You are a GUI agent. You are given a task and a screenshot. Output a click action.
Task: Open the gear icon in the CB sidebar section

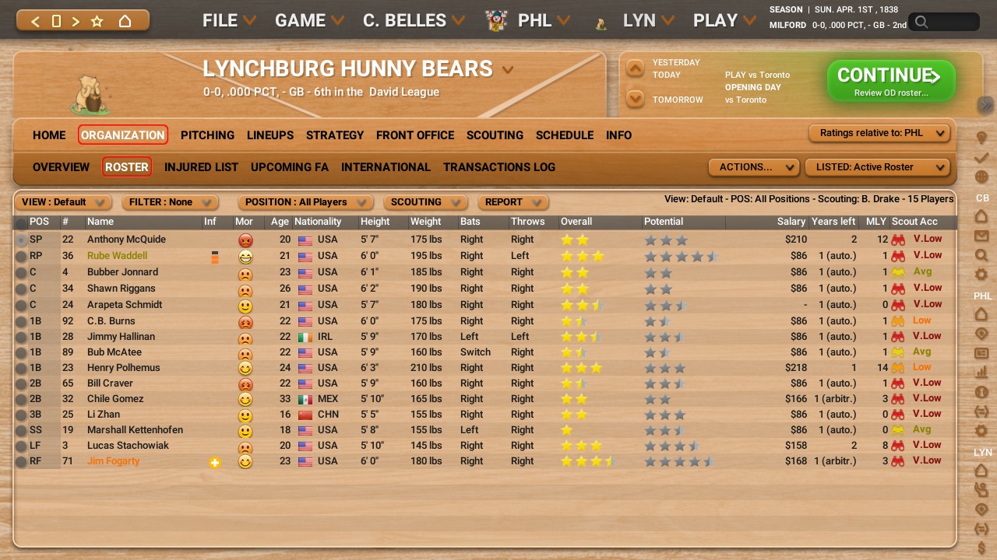coord(981,275)
